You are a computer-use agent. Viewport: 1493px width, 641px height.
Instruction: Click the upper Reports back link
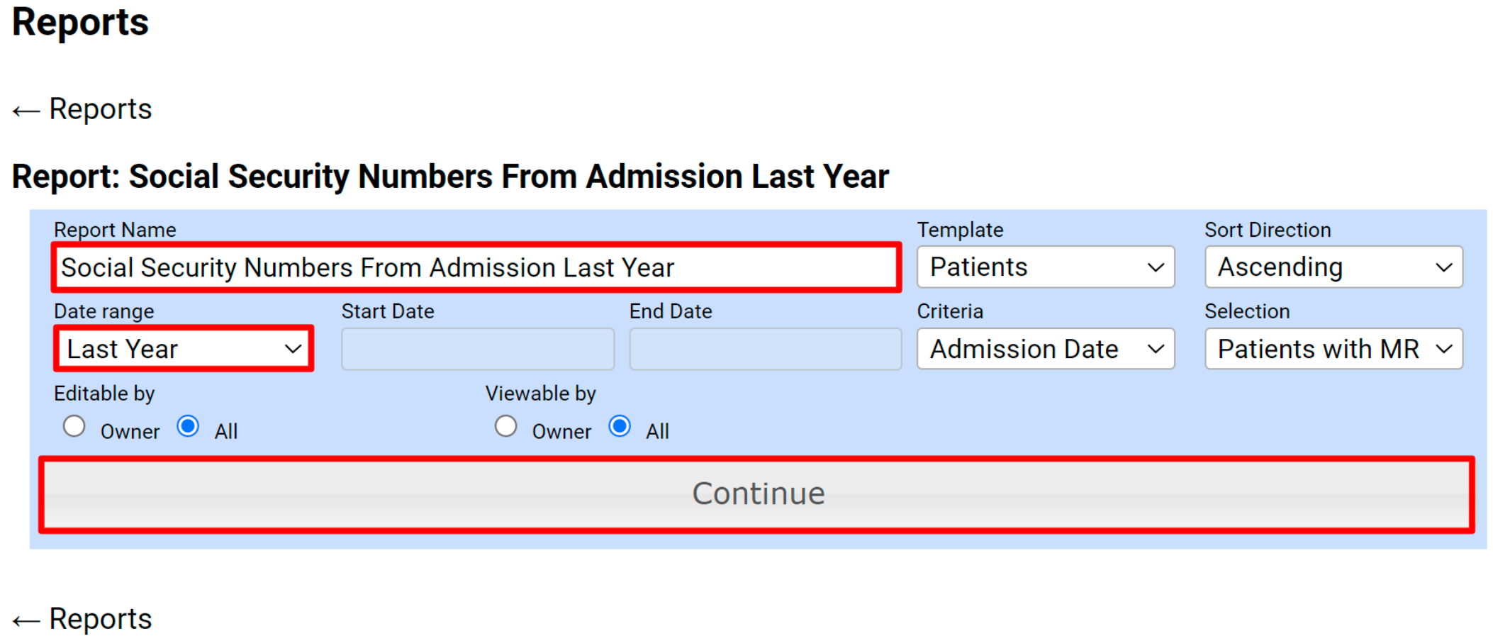(x=99, y=108)
